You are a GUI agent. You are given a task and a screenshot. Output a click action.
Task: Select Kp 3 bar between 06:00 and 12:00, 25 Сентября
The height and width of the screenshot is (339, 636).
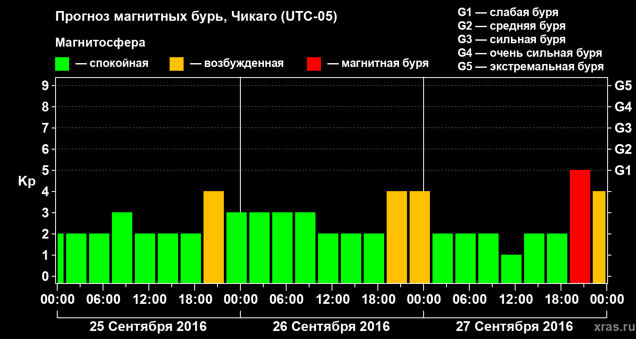[x=122, y=247]
